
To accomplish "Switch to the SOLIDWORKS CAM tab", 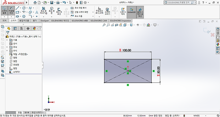I will pyautogui.click(x=99, y=21).
